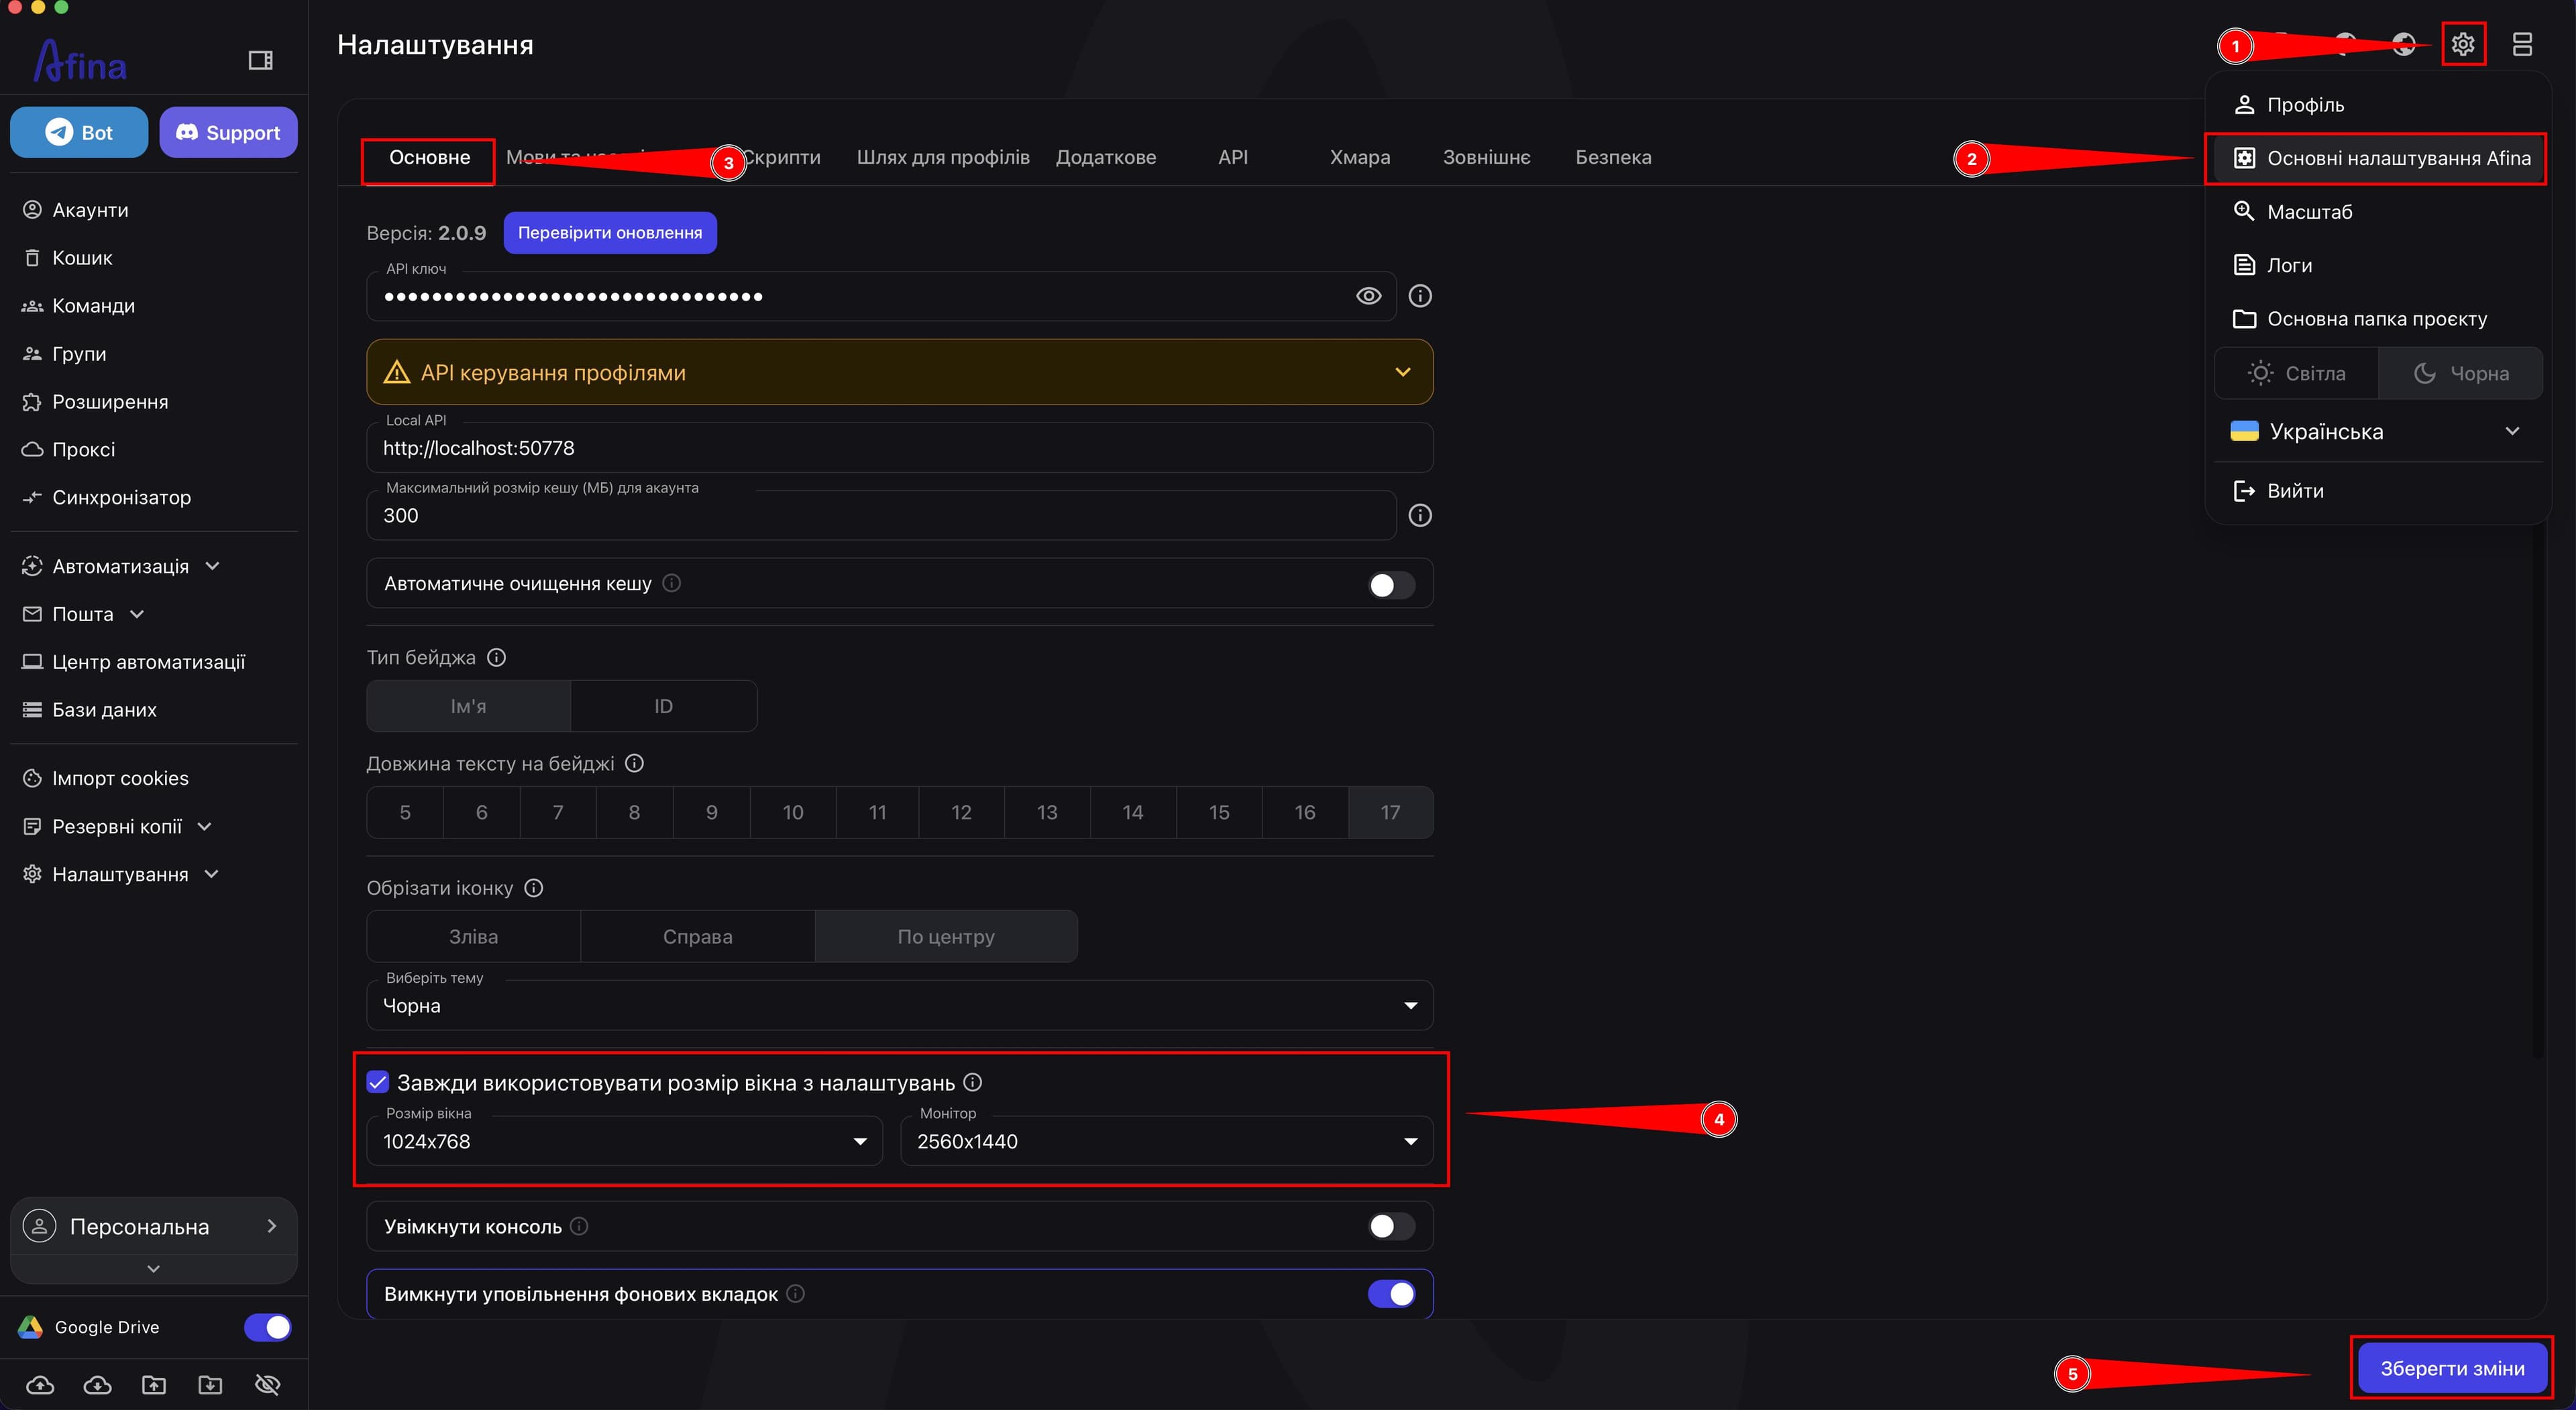Collapse the sidebar with the panel icon
Screen dimensions: 2576x1410
(x=260, y=61)
